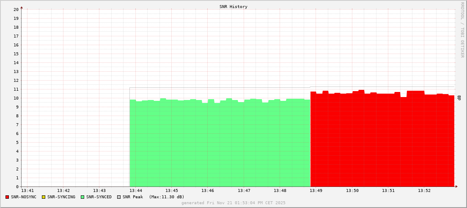Click the generated timestamp footer text

coord(233,203)
